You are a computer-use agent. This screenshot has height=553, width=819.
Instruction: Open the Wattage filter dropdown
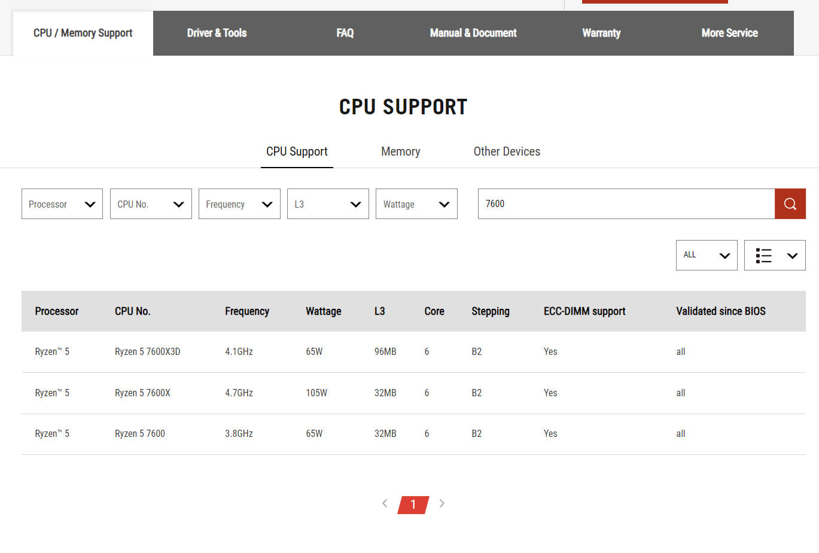[x=416, y=204]
